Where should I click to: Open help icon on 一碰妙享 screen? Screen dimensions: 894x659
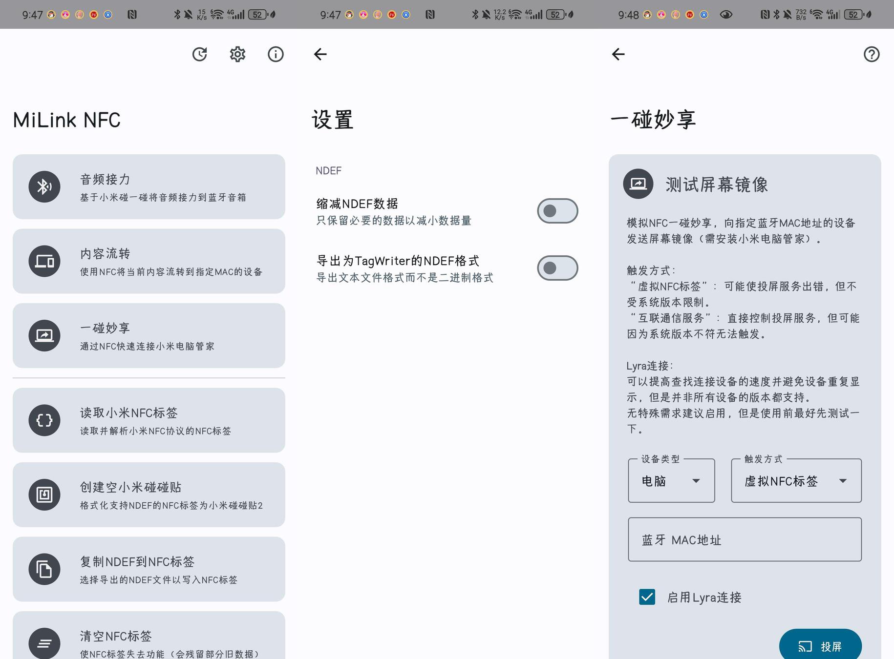872,54
